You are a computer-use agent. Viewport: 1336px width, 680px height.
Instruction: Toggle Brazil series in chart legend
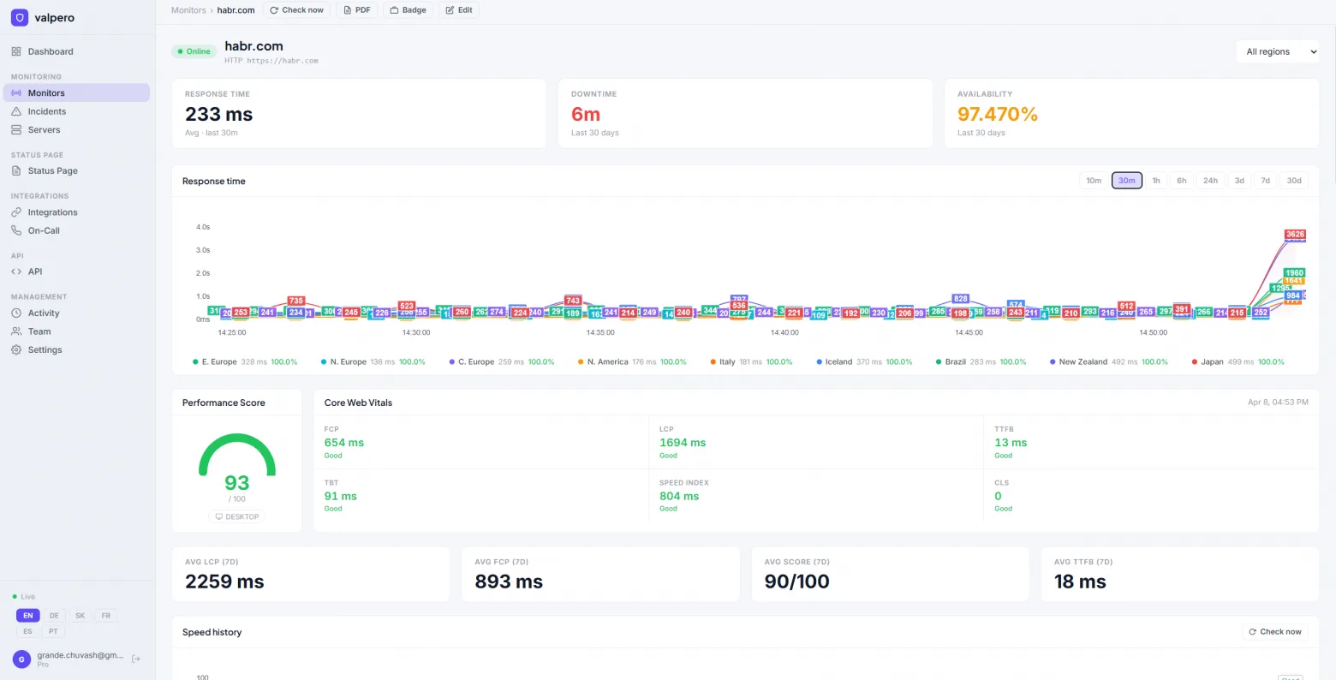point(981,362)
